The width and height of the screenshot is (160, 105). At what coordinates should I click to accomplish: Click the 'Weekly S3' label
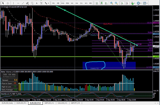94,68
